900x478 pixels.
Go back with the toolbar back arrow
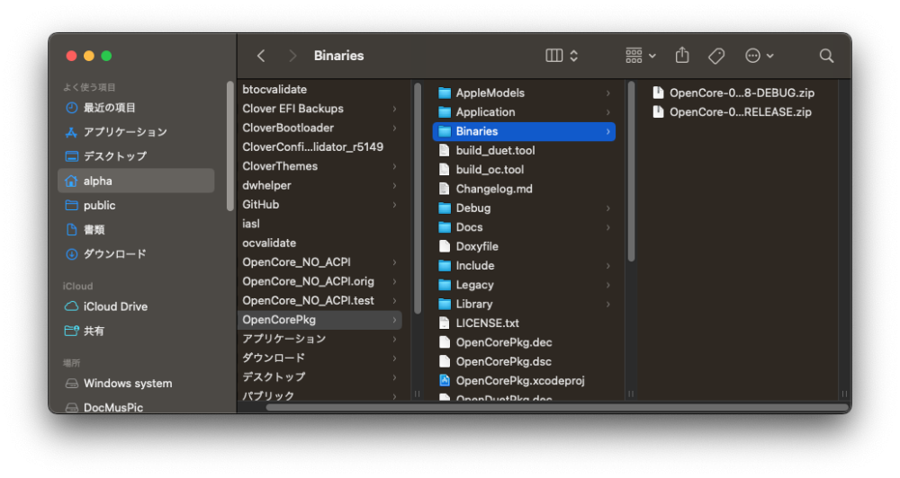coord(261,56)
